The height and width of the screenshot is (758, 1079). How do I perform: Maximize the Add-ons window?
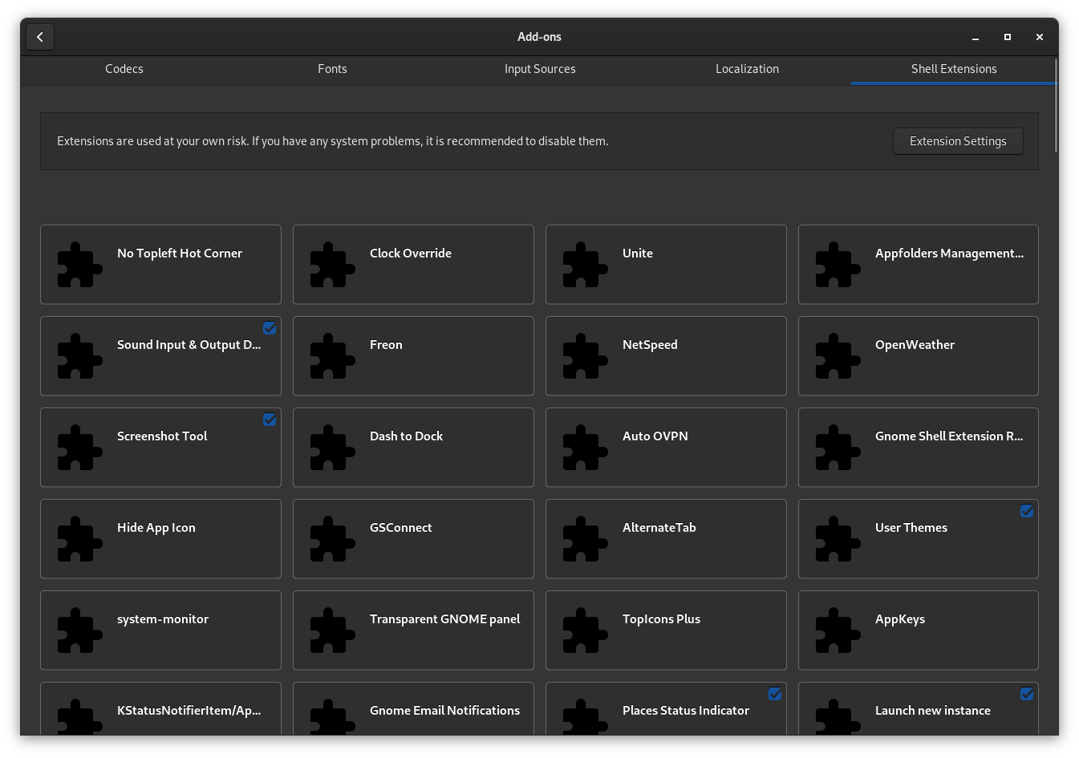1008,37
